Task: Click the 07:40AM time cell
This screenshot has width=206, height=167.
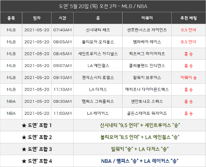Action: pos(62,30)
